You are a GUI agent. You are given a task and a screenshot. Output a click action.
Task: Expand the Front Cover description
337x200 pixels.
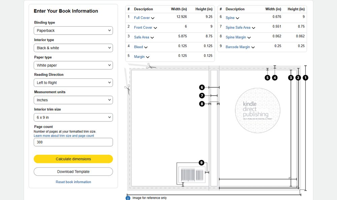[146, 28]
